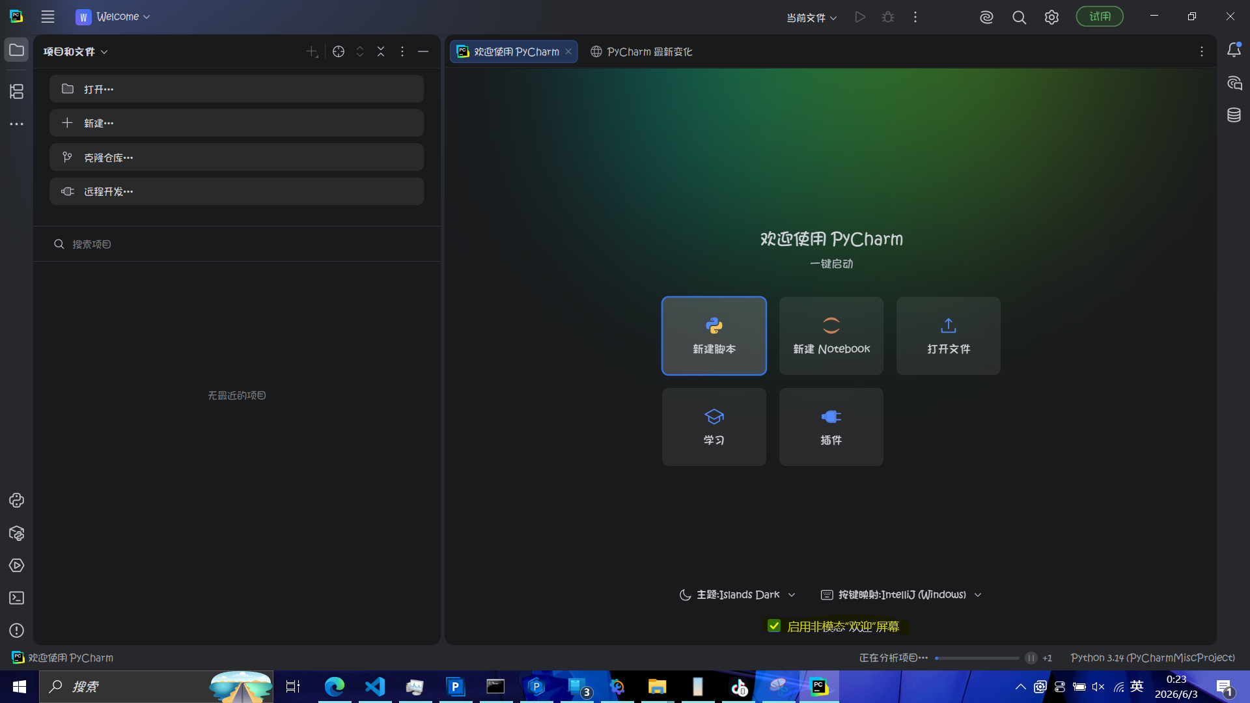1250x703 pixels.
Task: Click the 克隆仓库… button
Action: 236,158
